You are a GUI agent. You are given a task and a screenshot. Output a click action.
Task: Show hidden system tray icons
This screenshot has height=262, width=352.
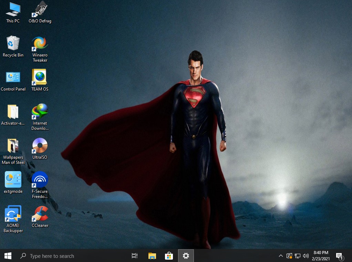click(x=281, y=256)
